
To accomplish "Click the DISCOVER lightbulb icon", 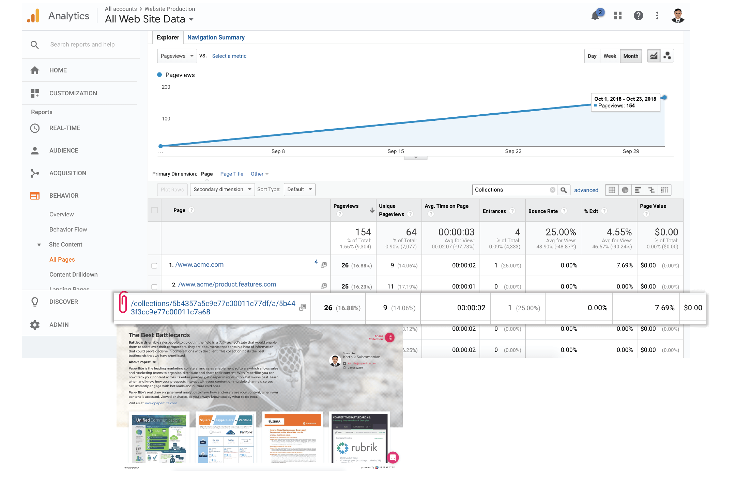I will (x=35, y=302).
